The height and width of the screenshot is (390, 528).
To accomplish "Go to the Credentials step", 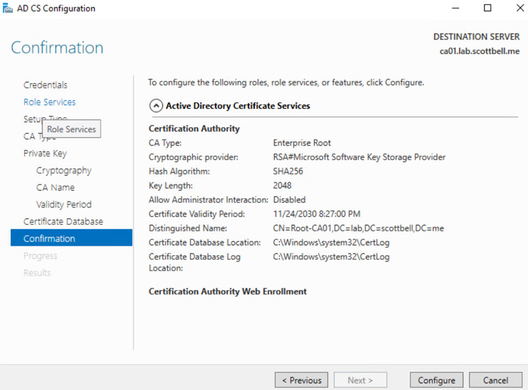I will point(45,85).
